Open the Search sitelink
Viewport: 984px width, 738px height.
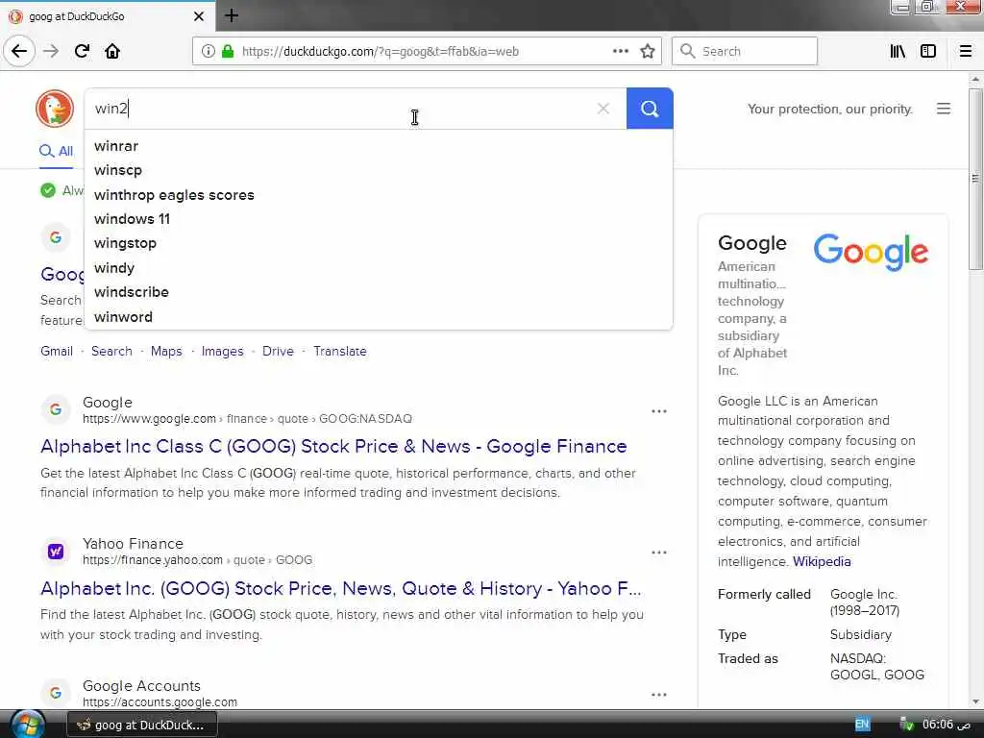coord(111,351)
